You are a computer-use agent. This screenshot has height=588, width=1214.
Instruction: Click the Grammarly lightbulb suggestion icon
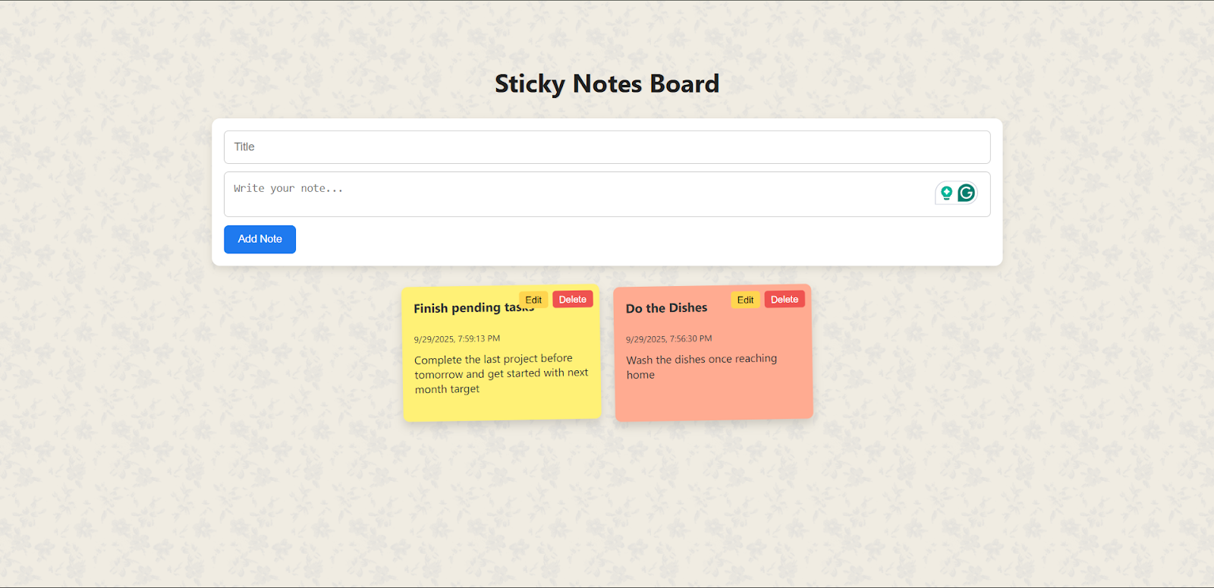coord(946,193)
